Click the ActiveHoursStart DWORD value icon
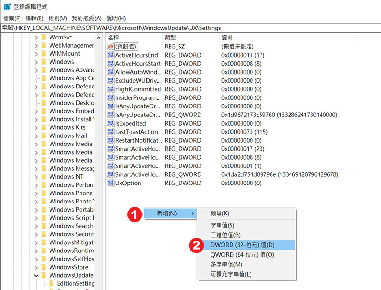 click(110, 64)
